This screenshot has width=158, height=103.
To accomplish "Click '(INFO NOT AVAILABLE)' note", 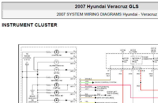I will (105, 98).
